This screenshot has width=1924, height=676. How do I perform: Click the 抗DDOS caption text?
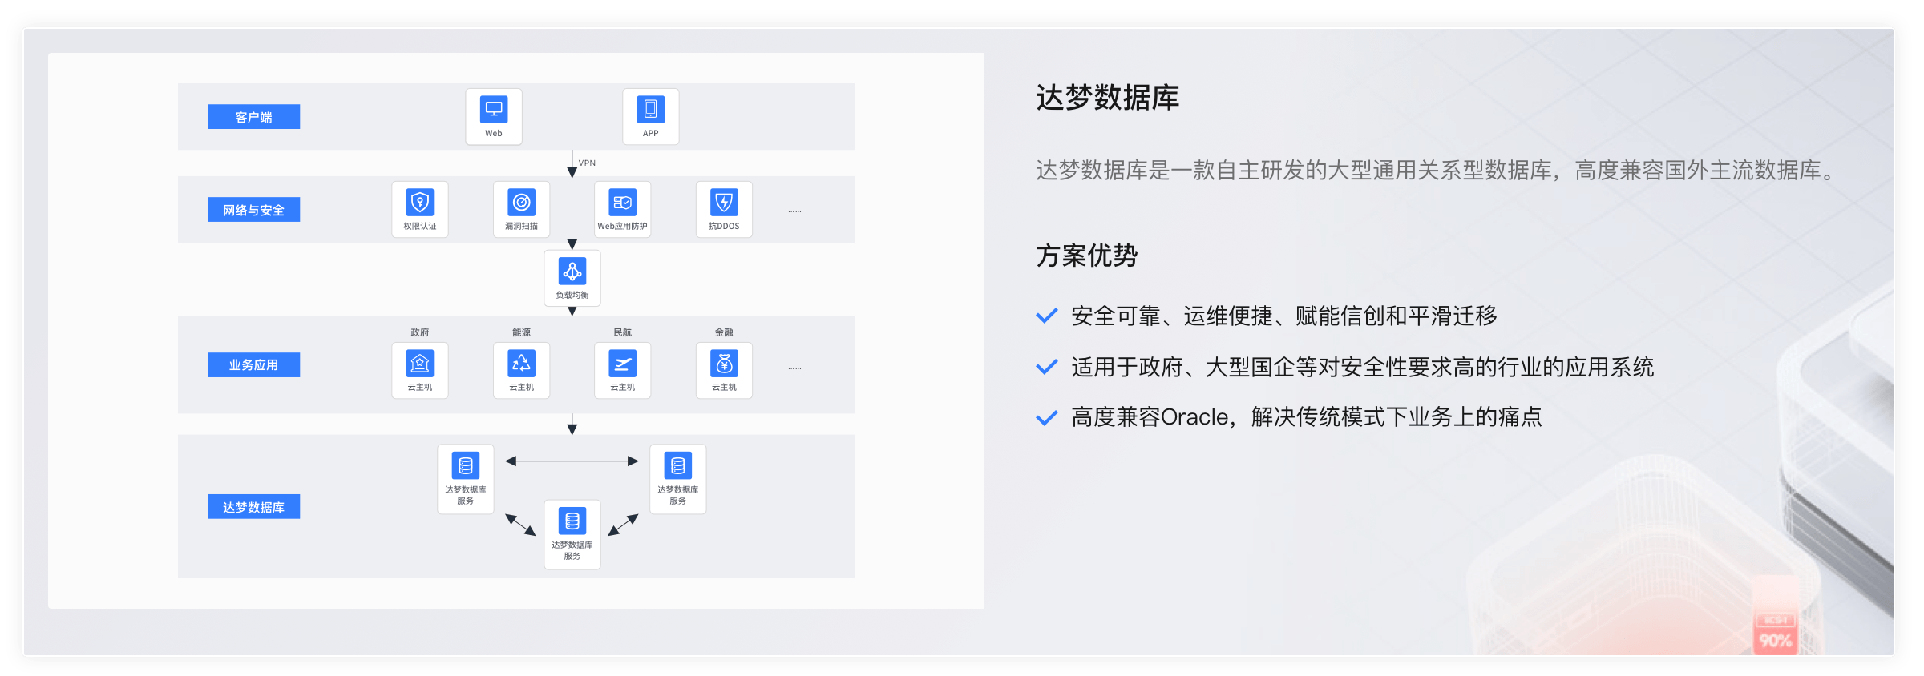pos(724,226)
